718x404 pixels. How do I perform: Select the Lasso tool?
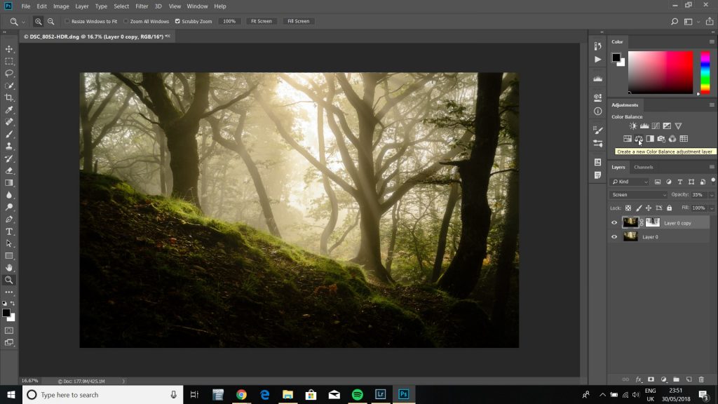pos(9,73)
